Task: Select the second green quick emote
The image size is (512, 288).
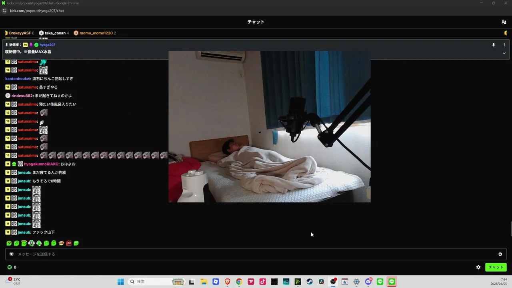Action: 16,243
